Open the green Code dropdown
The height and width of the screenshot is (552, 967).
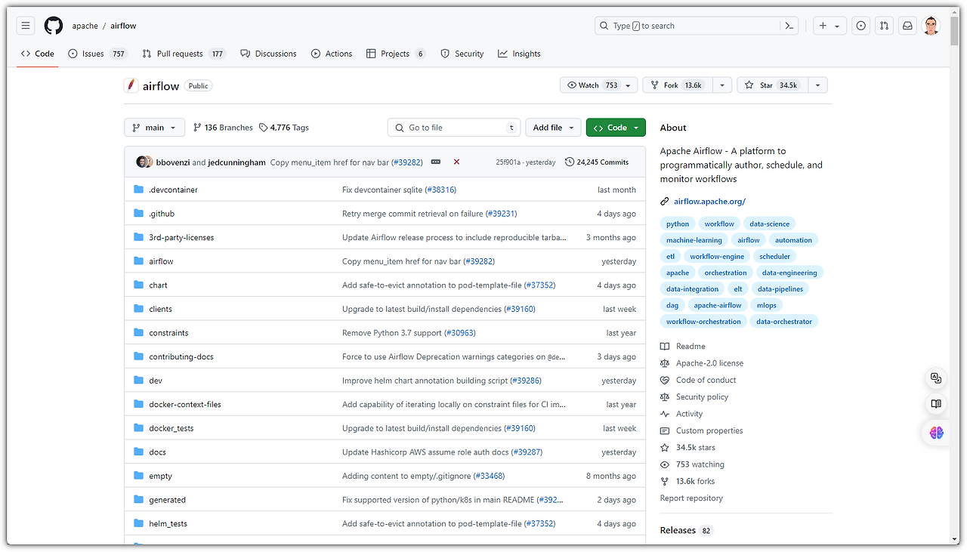pos(616,128)
